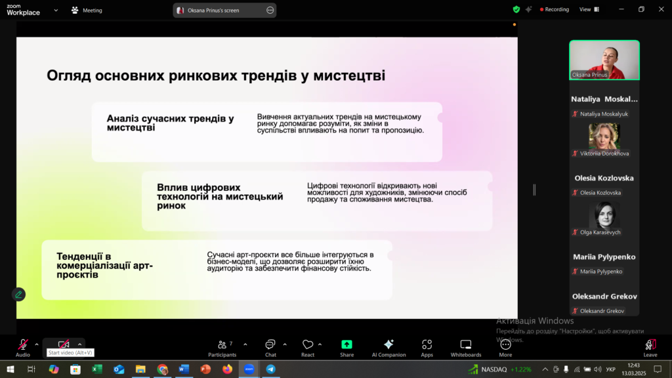Open Outlook from the taskbar
Image resolution: width=672 pixels, height=378 pixels.
click(x=119, y=369)
